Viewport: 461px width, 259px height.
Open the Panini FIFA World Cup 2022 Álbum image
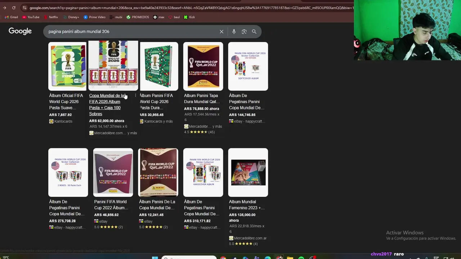coord(113,172)
